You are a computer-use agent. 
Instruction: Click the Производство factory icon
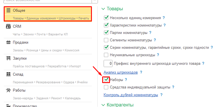click(x=9, y=106)
